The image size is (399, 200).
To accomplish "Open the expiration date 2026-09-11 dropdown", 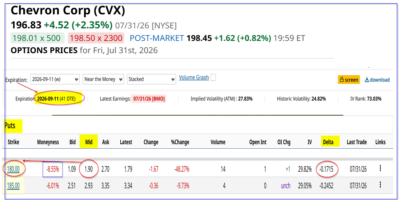I will click(55, 79).
